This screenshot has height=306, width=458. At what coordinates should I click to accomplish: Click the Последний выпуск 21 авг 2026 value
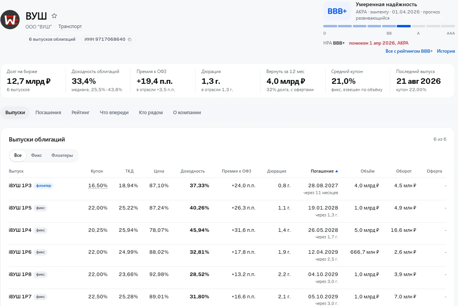coord(419,81)
